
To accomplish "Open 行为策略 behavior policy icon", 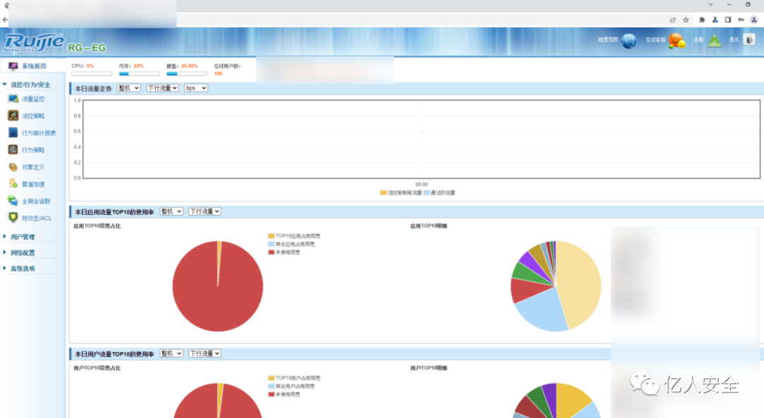I will tap(13, 149).
